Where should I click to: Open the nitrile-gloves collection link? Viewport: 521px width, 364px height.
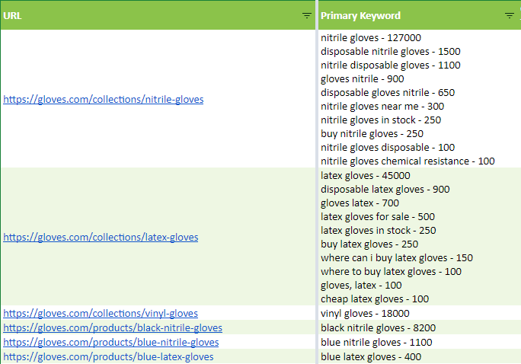tap(104, 99)
